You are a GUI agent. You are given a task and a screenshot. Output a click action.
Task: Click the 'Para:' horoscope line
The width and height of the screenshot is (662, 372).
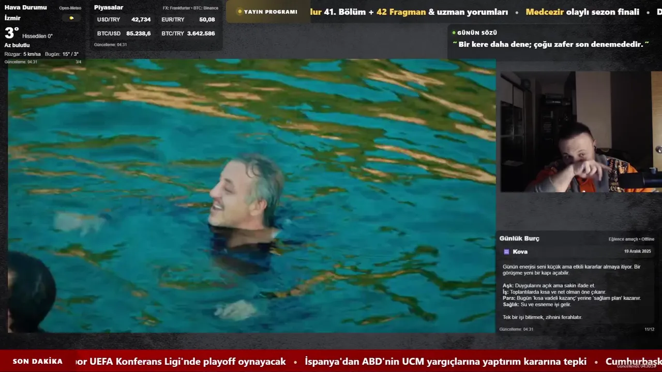tap(571, 298)
